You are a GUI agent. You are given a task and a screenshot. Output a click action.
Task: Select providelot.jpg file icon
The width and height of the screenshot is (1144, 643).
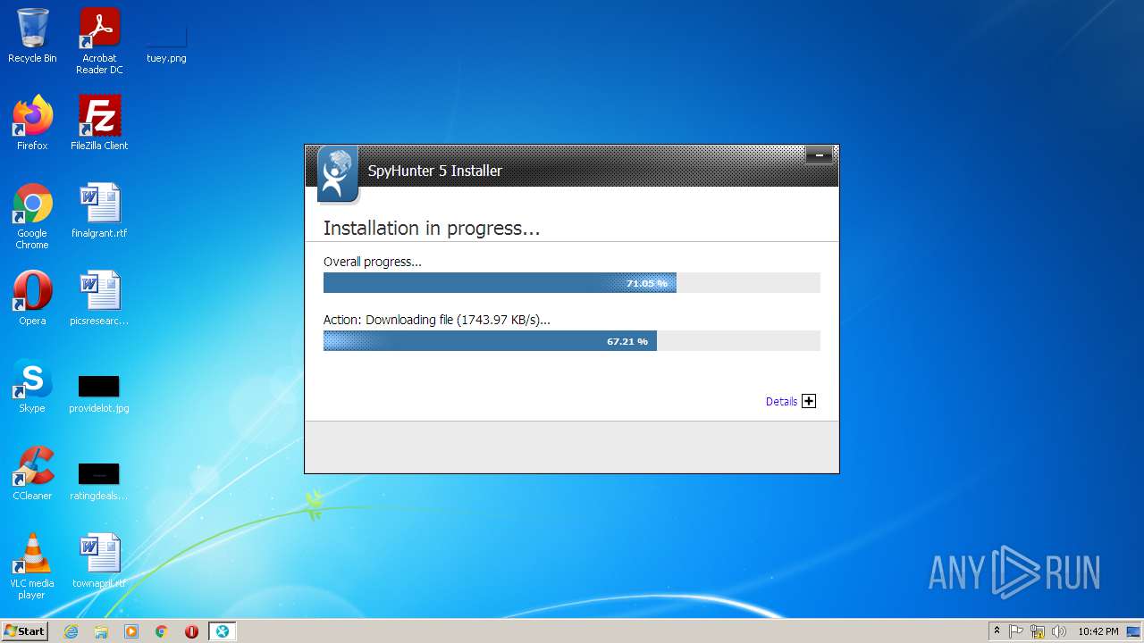point(99,392)
